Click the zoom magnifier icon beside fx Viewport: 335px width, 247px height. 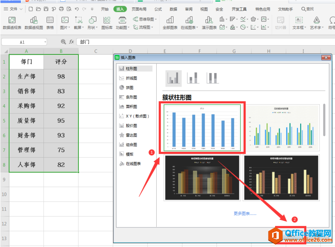(63, 42)
